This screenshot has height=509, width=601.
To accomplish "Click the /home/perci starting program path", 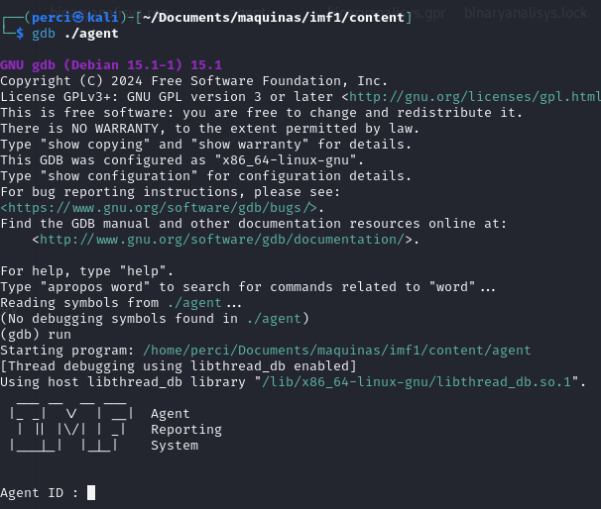I will coord(337,351).
